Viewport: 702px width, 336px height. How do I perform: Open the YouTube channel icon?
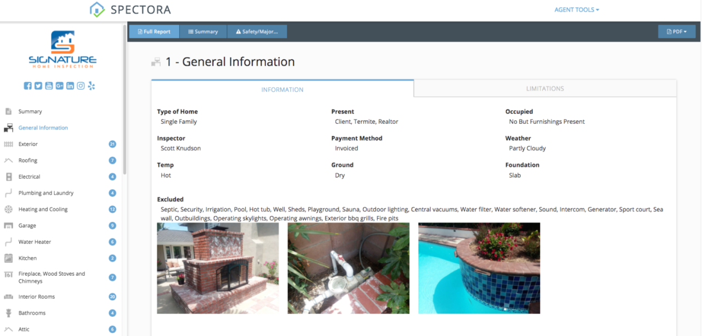tap(49, 86)
